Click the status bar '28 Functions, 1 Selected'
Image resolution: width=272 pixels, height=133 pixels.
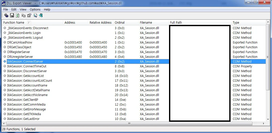19,129
